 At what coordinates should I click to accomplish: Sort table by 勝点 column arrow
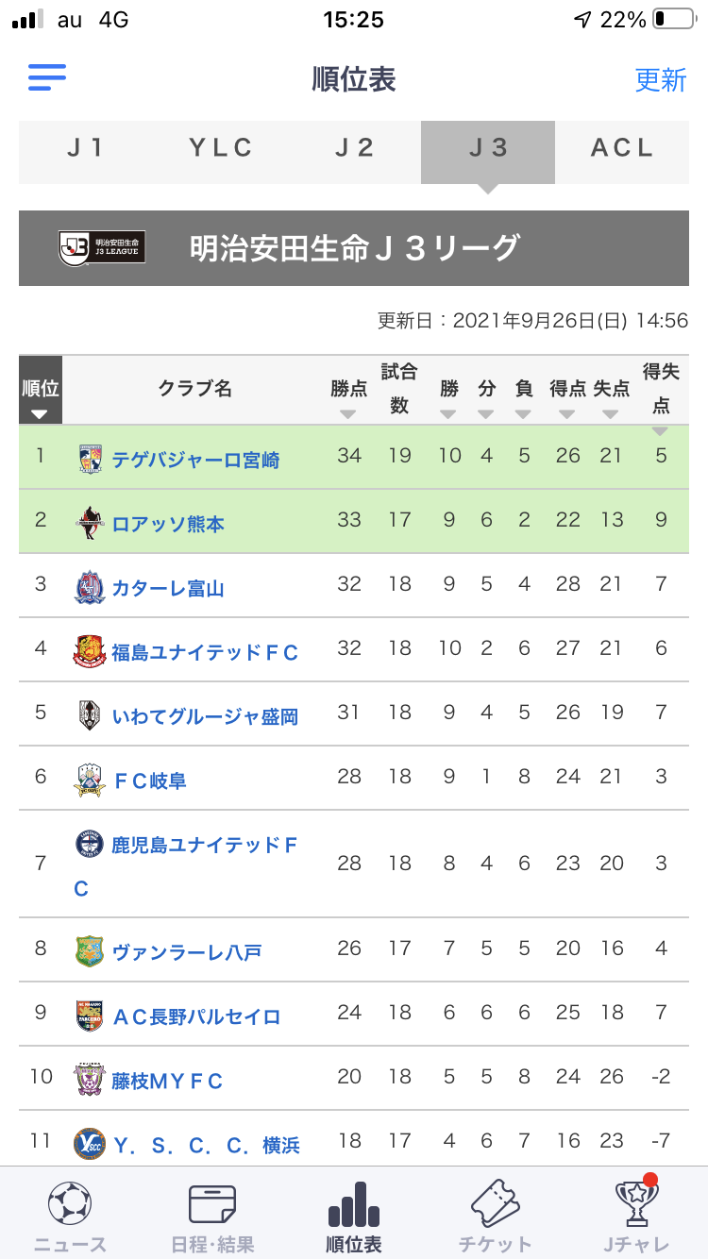[348, 414]
